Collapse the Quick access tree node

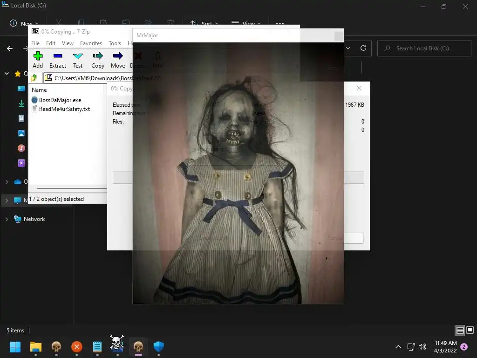(7, 73)
